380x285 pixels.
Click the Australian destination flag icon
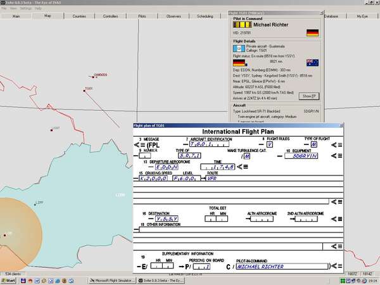tap(312, 62)
